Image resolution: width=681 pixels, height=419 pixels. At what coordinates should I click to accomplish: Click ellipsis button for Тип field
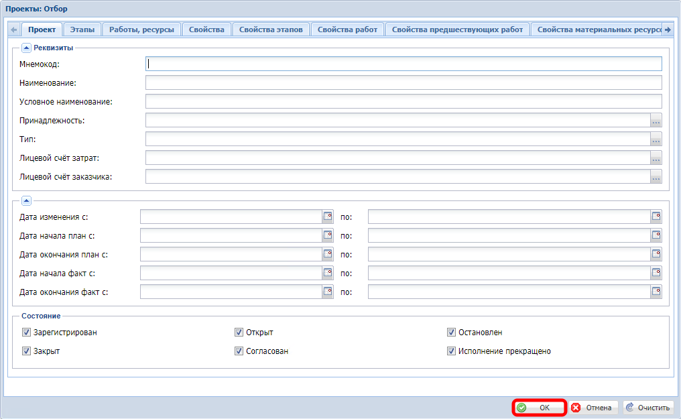point(656,139)
